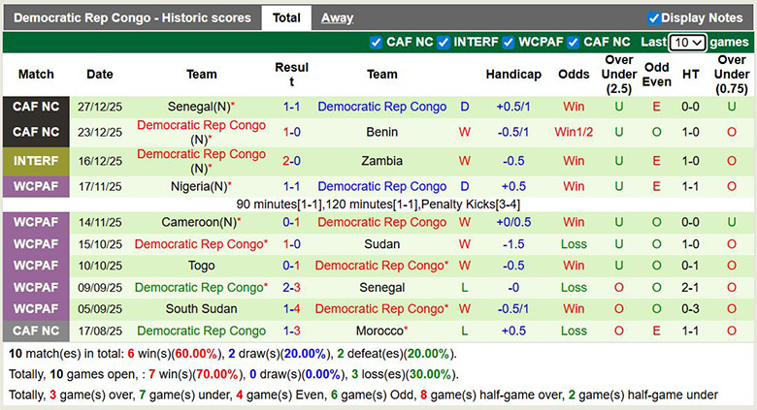
Task: Open the Cameroon(N) team link
Action: point(199,222)
